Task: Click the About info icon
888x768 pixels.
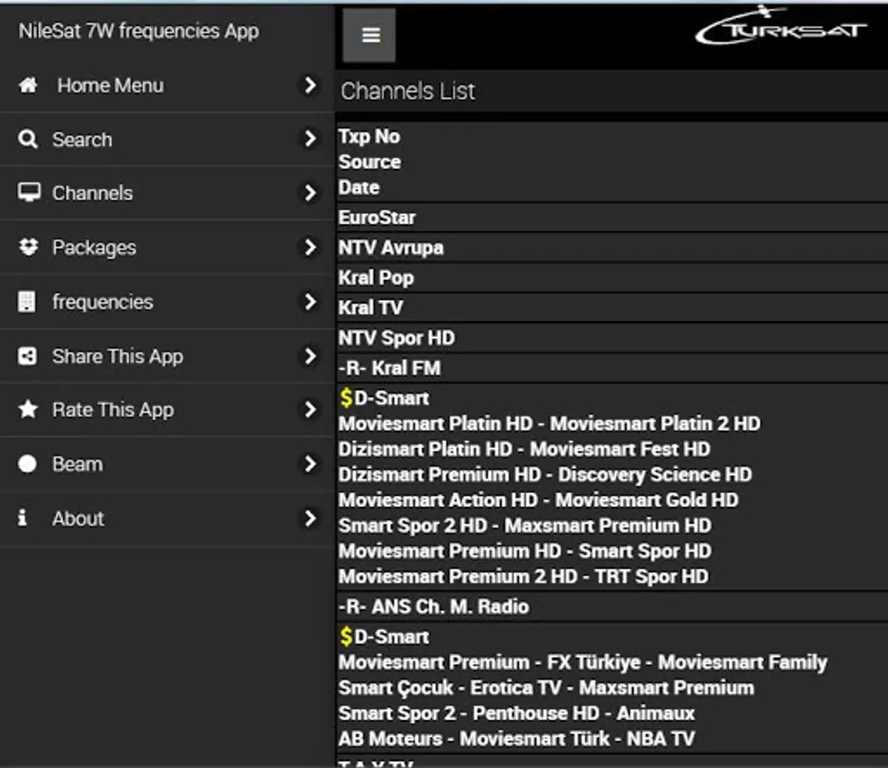Action: click(22, 517)
